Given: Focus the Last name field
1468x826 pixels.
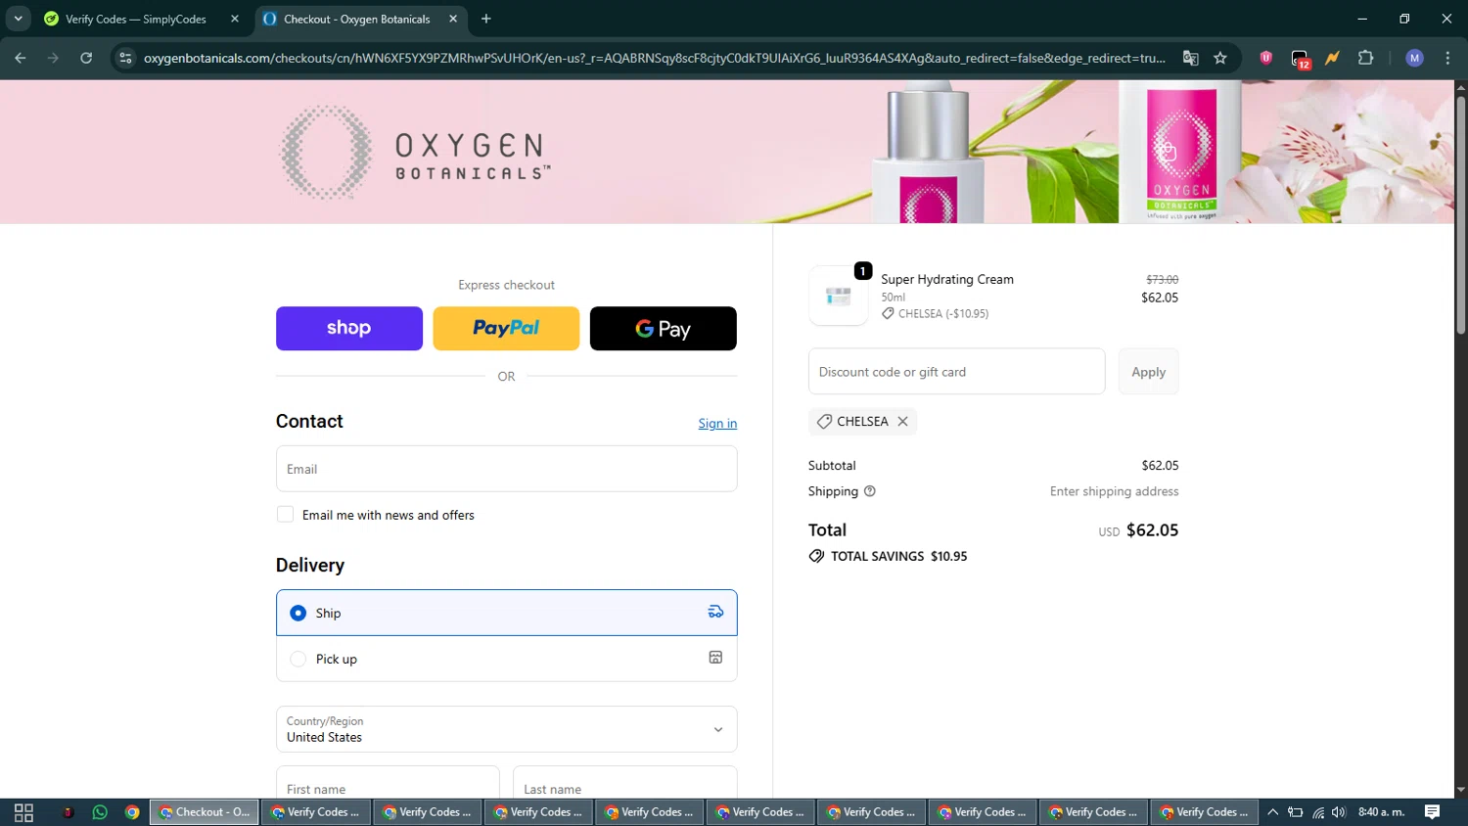Looking at the screenshot, I should (x=624, y=783).
